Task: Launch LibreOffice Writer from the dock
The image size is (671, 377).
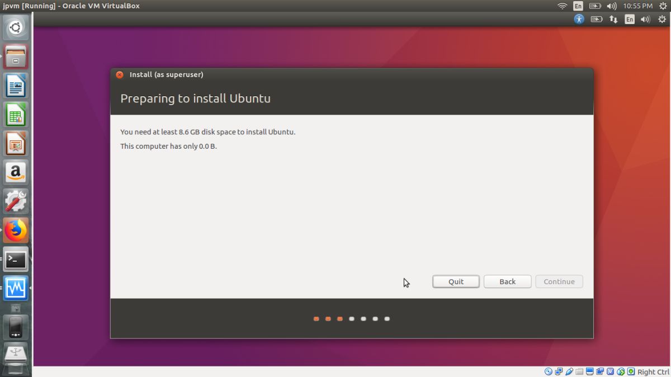Action: 16,86
